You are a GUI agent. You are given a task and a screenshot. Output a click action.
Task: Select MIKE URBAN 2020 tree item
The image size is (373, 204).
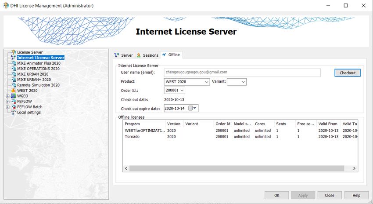tap(33, 74)
